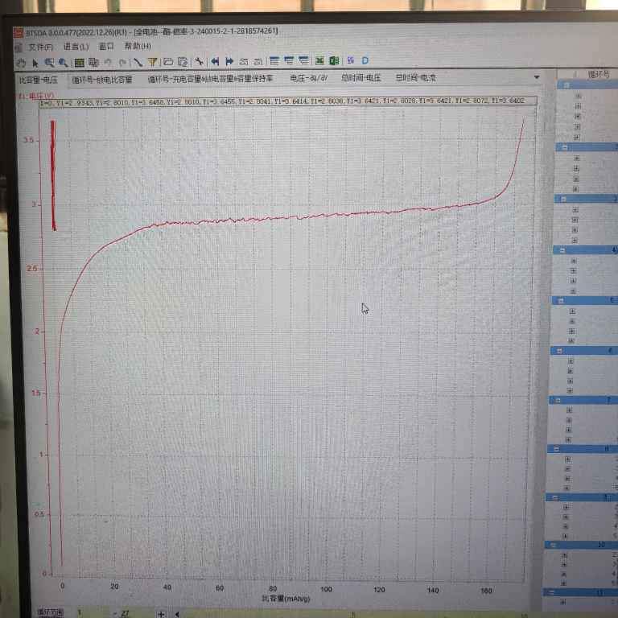Viewport: 618px width, 618px height.
Task: Export with the first green Excel icon
Action: point(319,60)
